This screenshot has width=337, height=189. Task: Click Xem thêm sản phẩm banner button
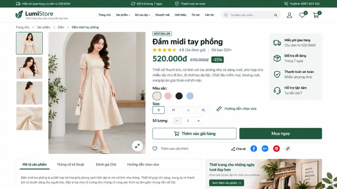(x=227, y=183)
